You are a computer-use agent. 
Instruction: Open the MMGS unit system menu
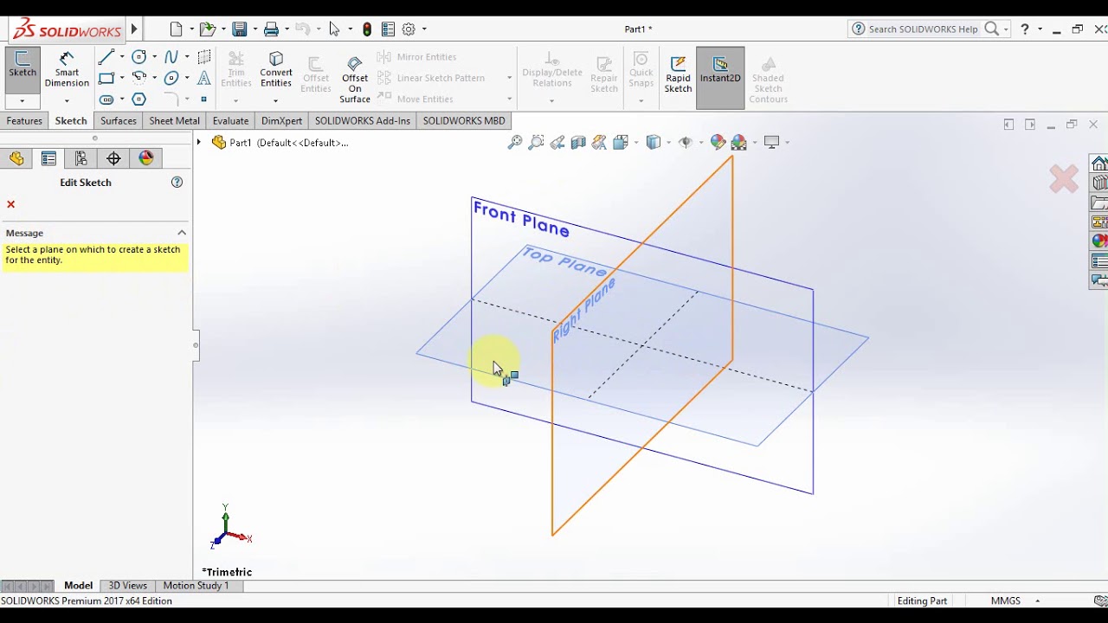pyautogui.click(x=1015, y=601)
